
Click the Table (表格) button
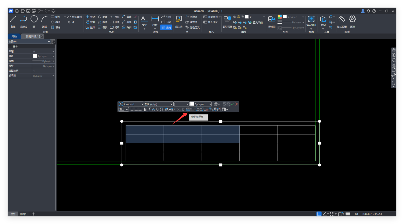[x=166, y=28]
